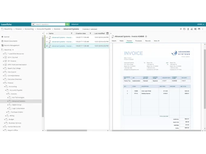Click document icon in second invoice row
Screen dimensions: 206x154
click(x=50, y=41)
